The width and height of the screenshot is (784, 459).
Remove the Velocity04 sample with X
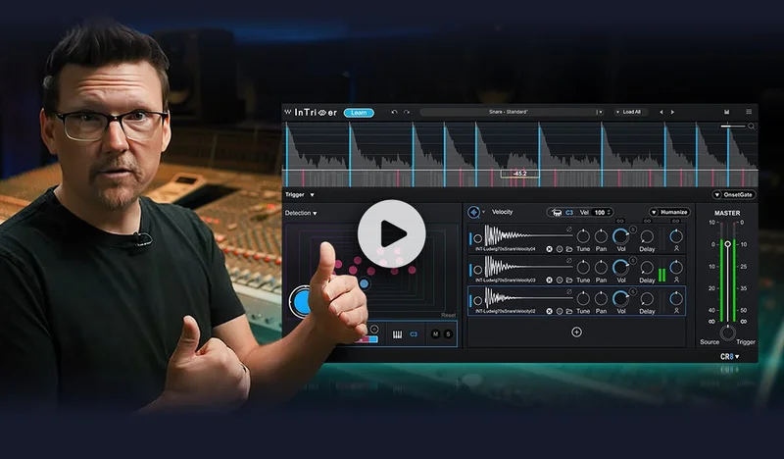[549, 249]
